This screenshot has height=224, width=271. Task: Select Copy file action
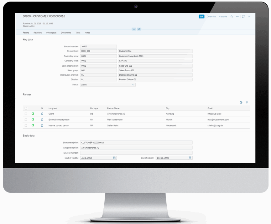(x=223, y=16)
